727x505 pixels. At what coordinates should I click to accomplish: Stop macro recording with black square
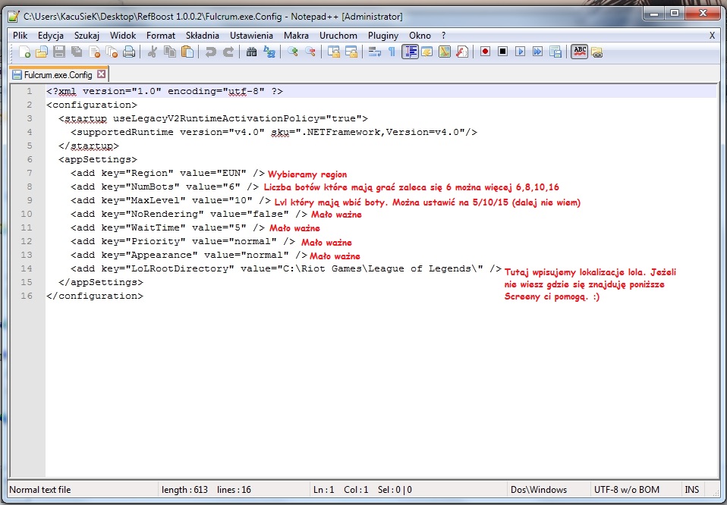[502, 52]
